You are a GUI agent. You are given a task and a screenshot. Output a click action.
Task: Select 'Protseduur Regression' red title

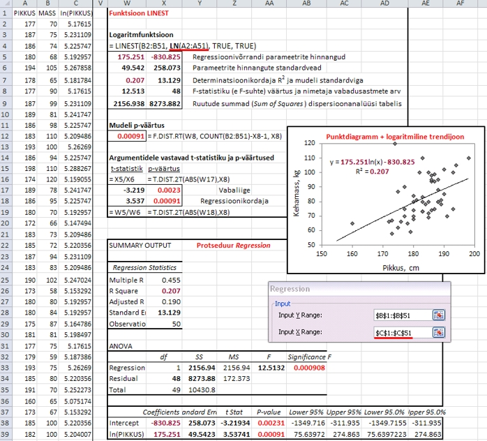(x=233, y=246)
